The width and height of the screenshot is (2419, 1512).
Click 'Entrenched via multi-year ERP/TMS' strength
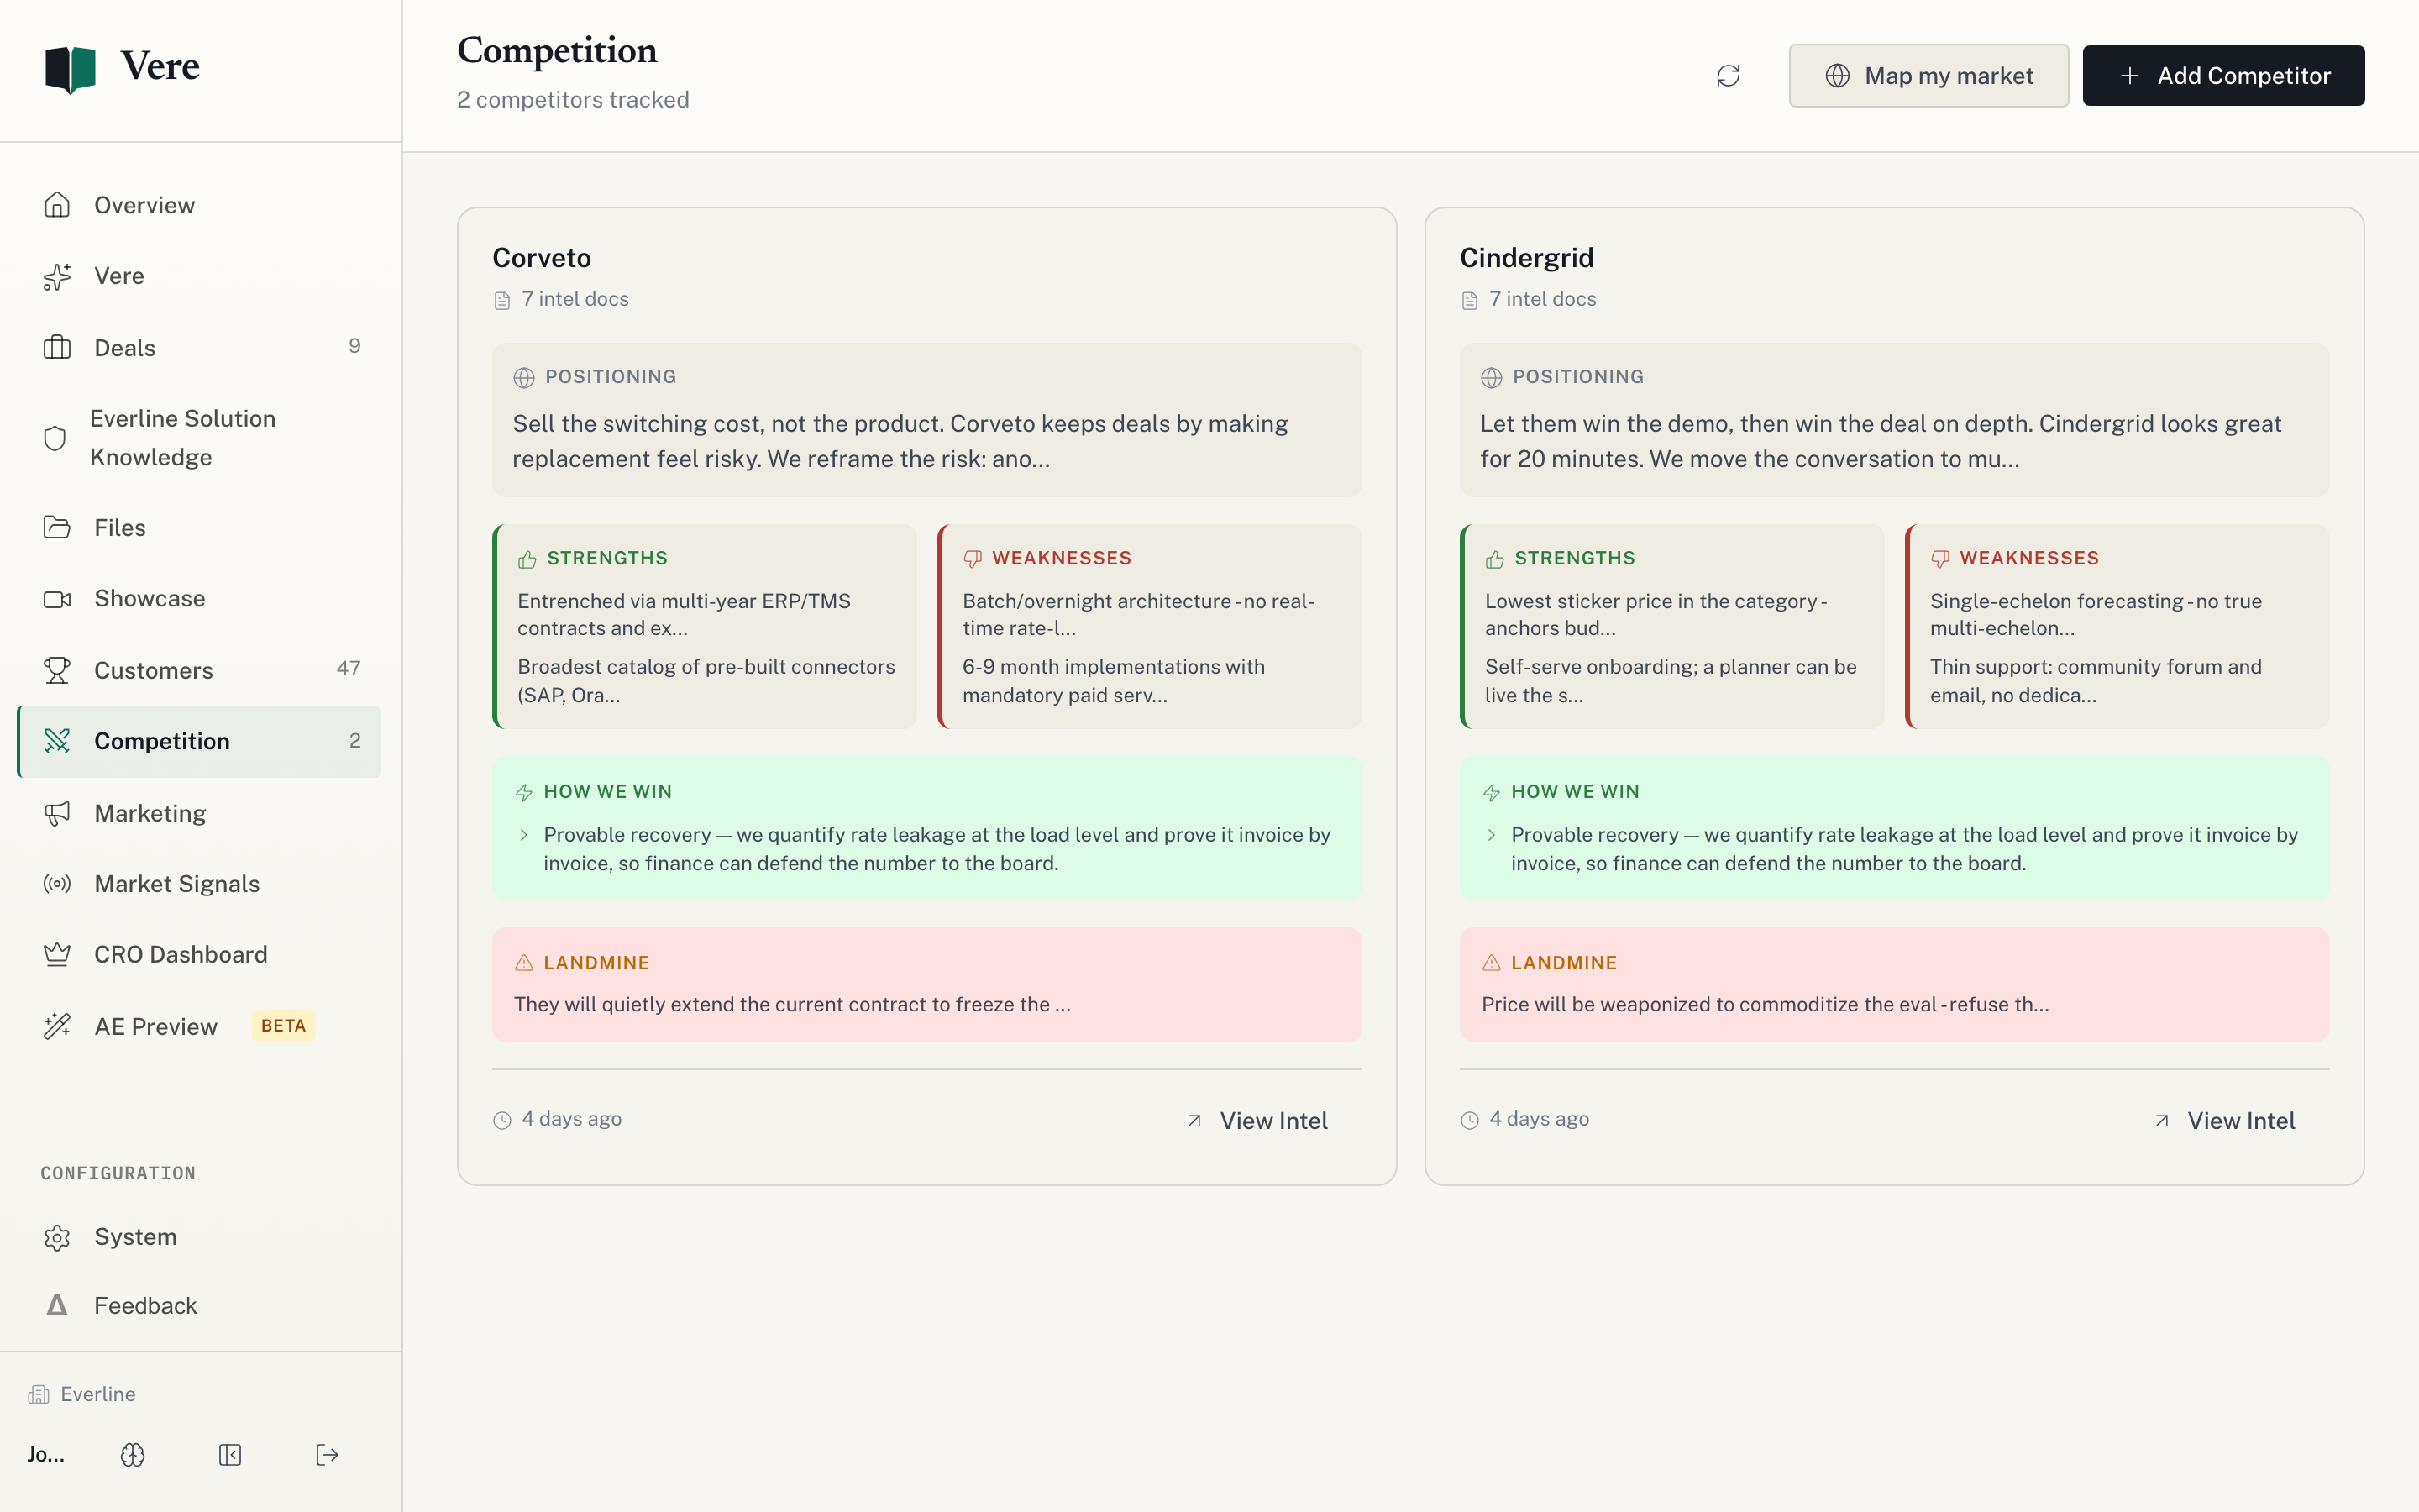[684, 614]
